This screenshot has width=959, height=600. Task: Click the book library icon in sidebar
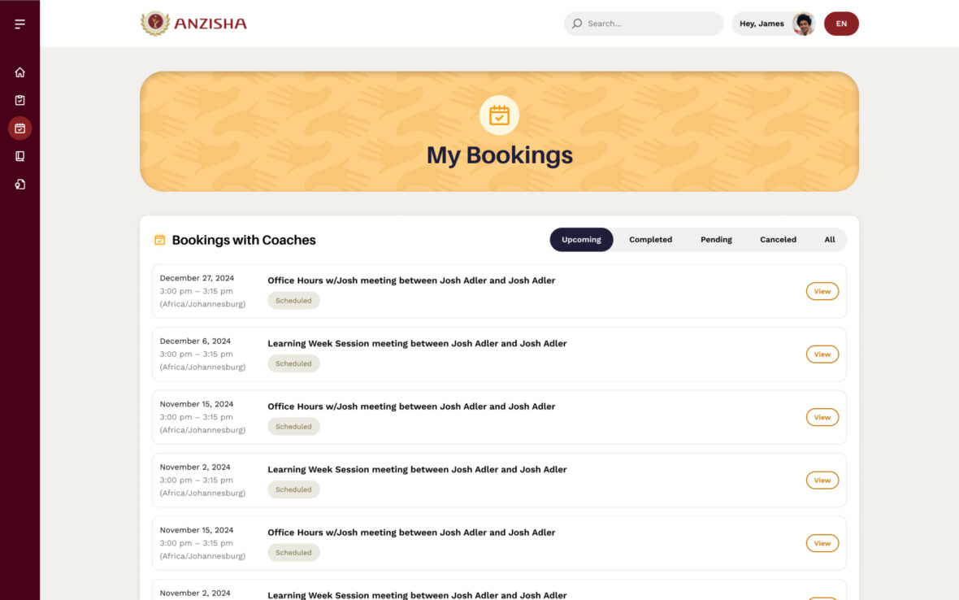20,155
